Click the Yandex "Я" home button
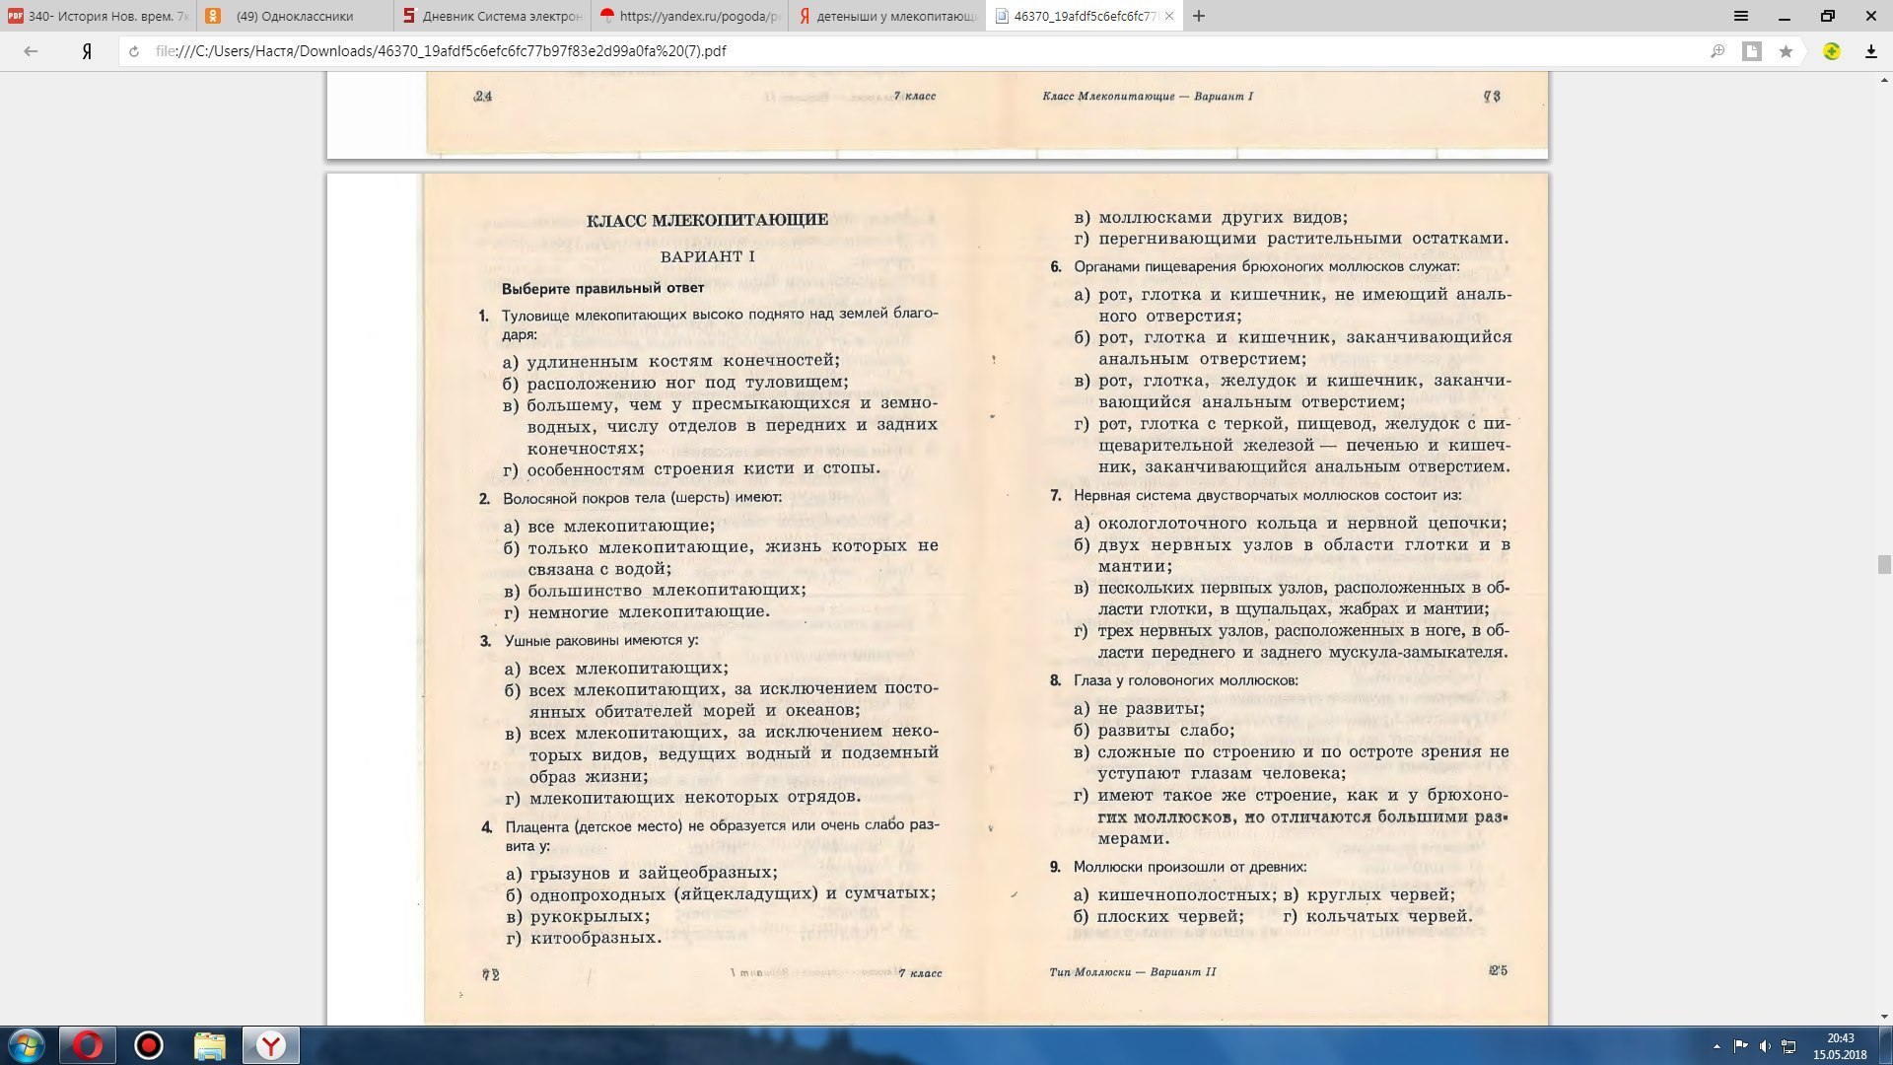The width and height of the screenshot is (1893, 1065). click(x=87, y=51)
